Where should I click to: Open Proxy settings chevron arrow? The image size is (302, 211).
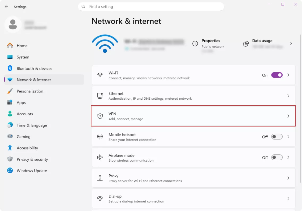pyautogui.click(x=288, y=178)
